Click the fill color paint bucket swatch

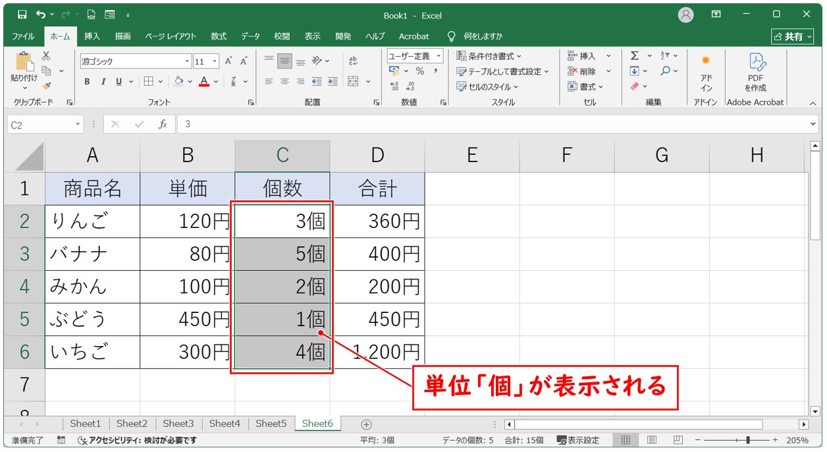pyautogui.click(x=178, y=82)
